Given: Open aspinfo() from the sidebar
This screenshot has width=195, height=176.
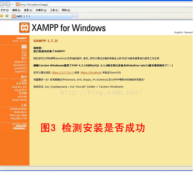Looking at the screenshot, I should click(x=21, y=72).
